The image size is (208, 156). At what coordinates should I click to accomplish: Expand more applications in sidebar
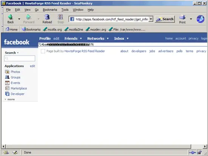[10, 99]
